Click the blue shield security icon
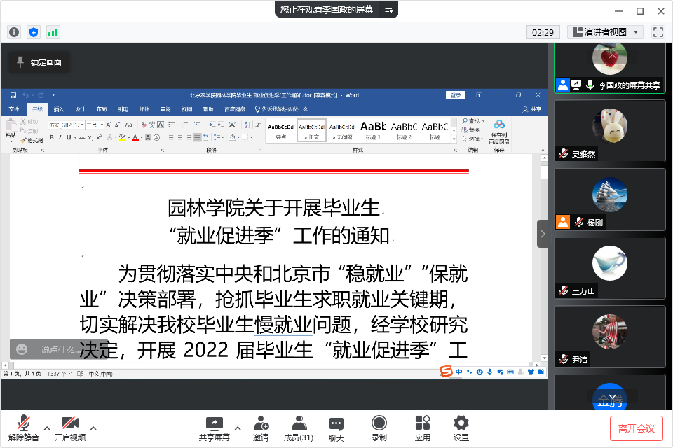The width and height of the screenshot is (673, 448). point(34,32)
